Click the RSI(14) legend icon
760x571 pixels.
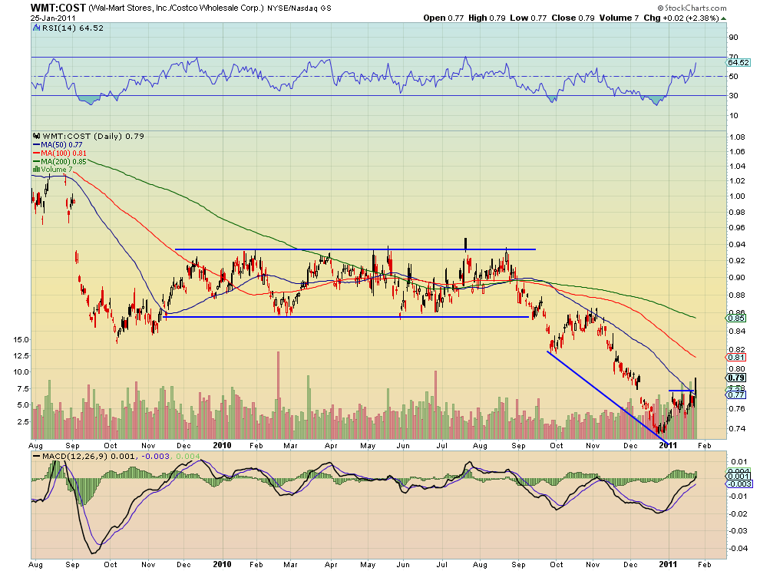(x=36, y=28)
